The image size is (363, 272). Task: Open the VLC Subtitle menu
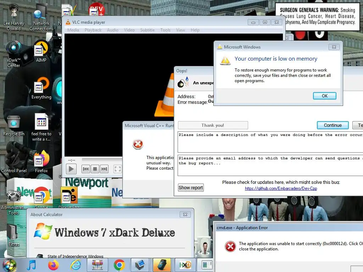pos(147,30)
